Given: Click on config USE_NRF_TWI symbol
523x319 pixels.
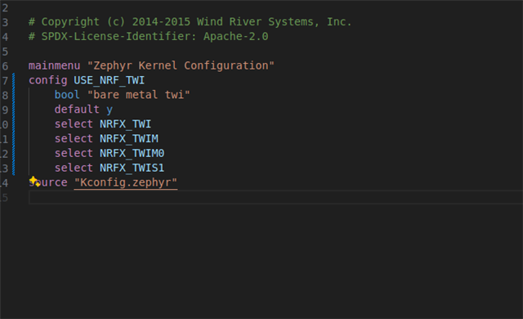Looking at the screenshot, I should pos(109,80).
